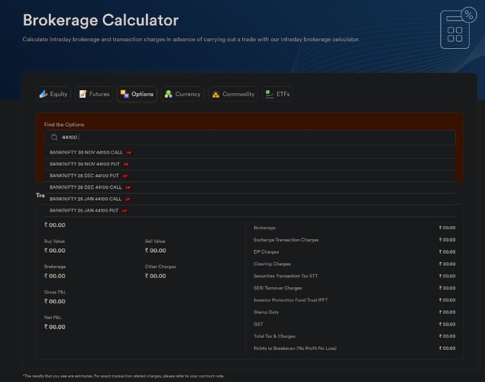The width and height of the screenshot is (485, 382).
Task: Focus the Find the Options search field
Action: [x=250, y=138]
